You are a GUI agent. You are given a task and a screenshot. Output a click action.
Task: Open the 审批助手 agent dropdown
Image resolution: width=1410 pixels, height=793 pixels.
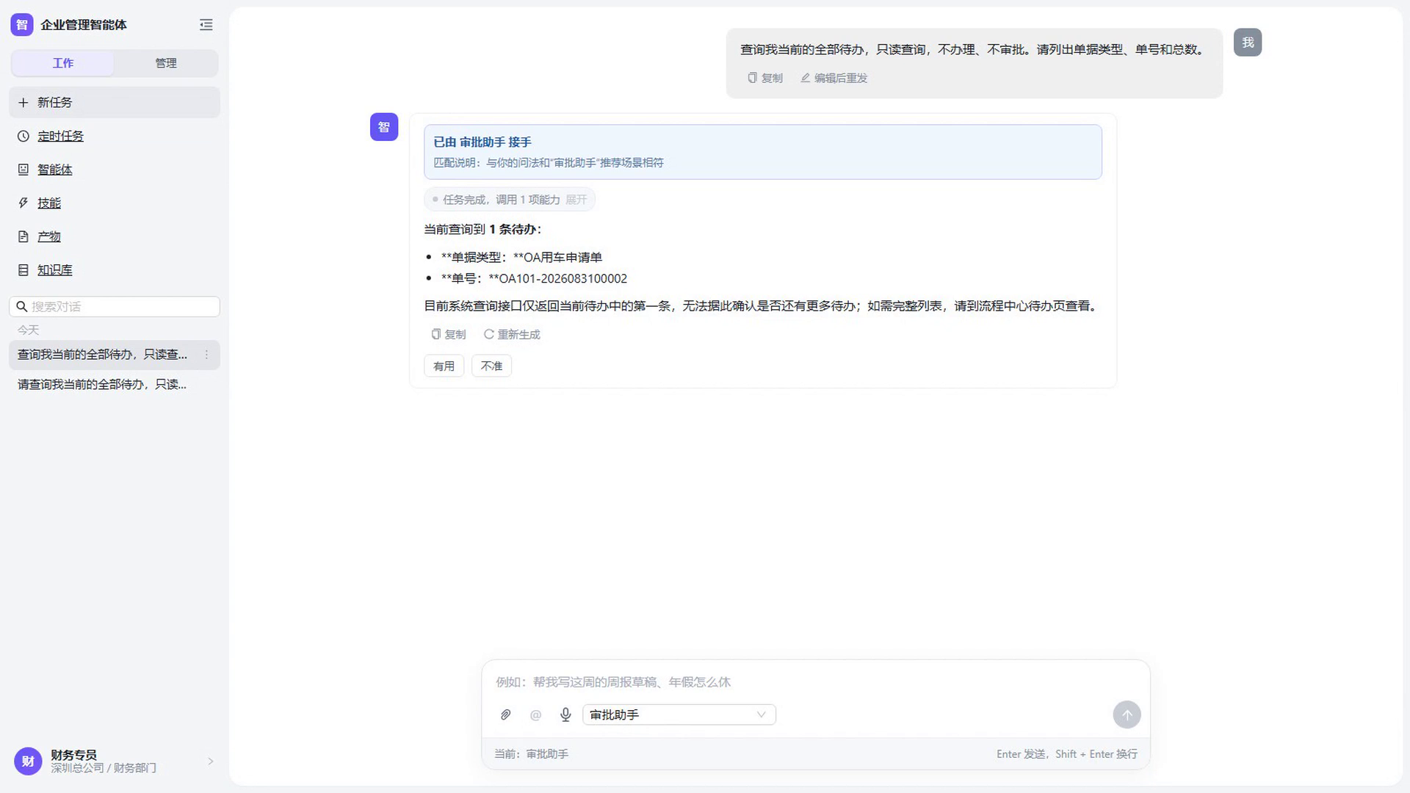pos(679,714)
